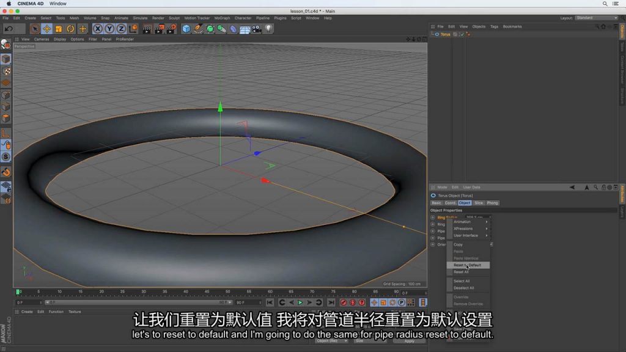Click the timeline ruler at frame 45

click(207, 292)
